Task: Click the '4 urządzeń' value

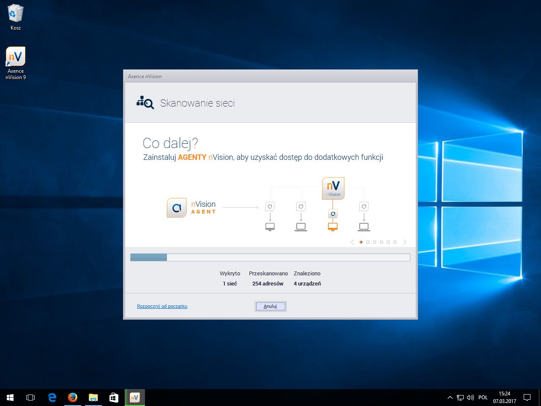Action: 307,284
